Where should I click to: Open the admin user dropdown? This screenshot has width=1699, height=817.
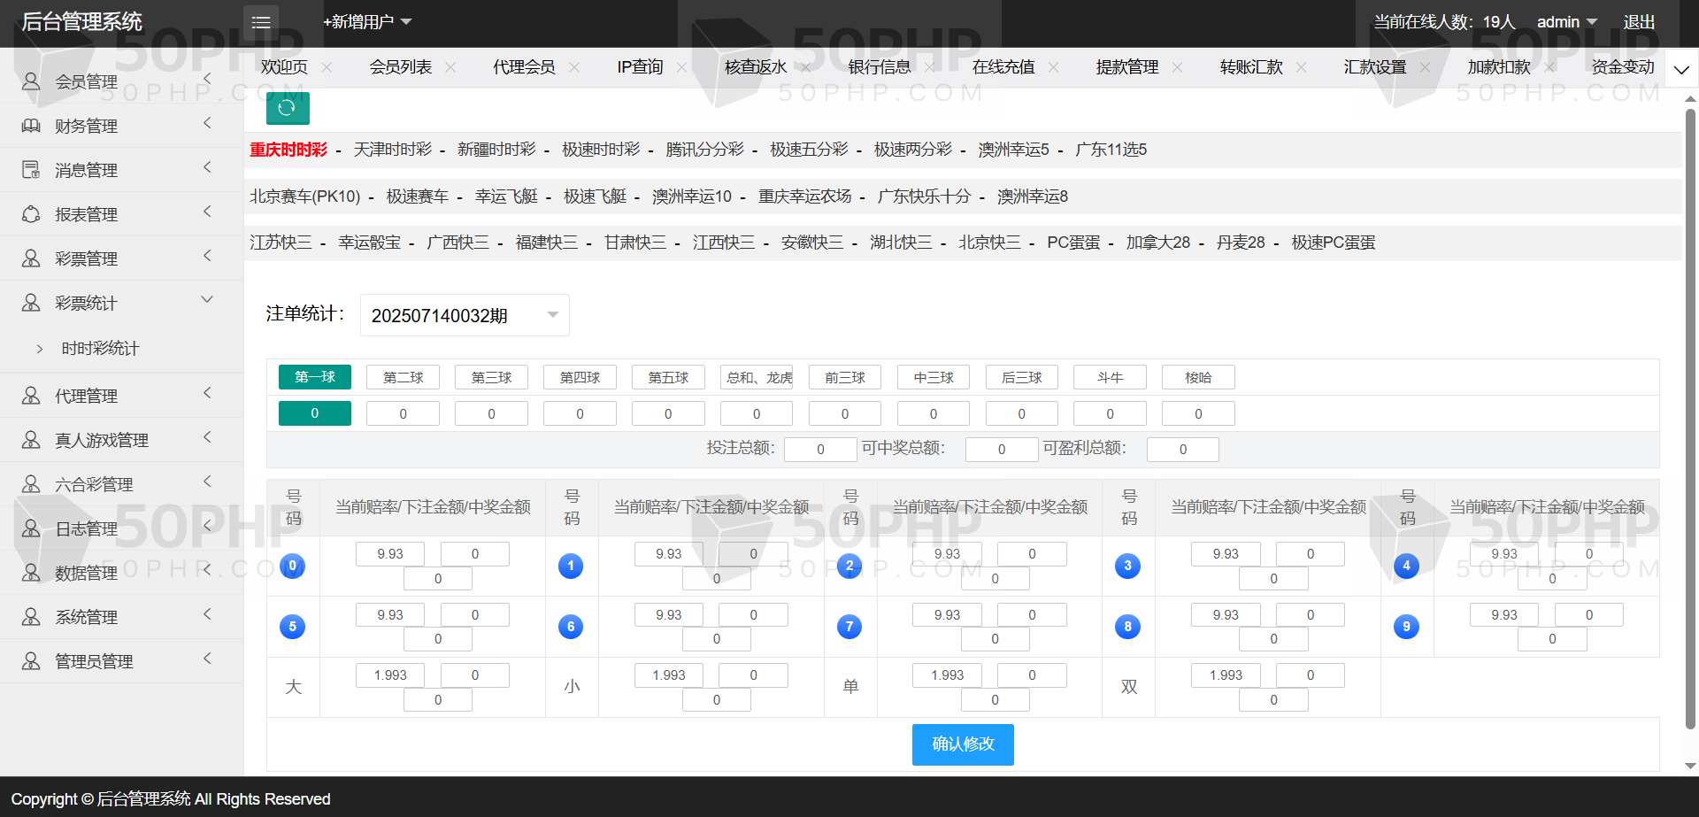1566,22
